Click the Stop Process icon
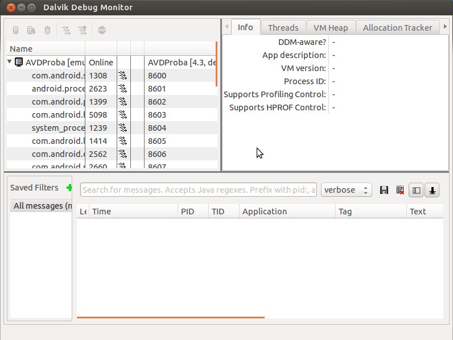453x340 pixels. click(102, 30)
